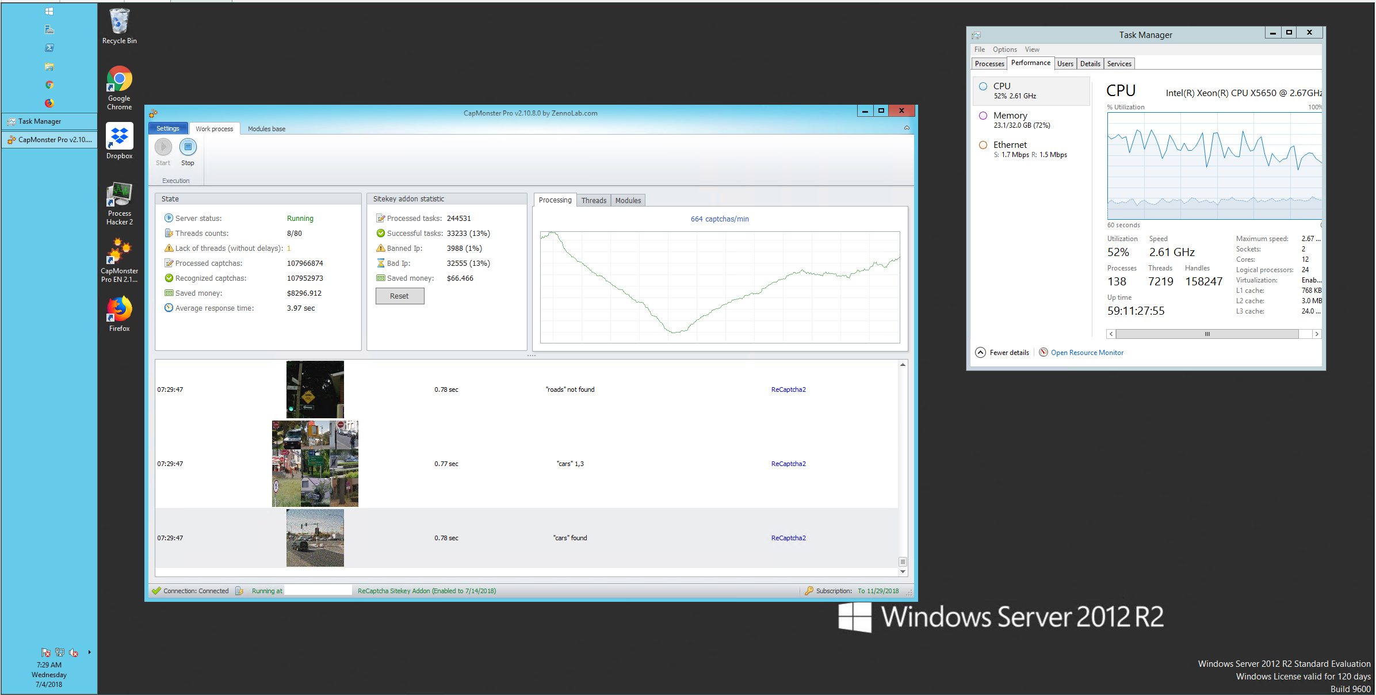This screenshot has height=695, width=1376.
Task: Switch to the Modules graph tab
Action: (x=628, y=200)
